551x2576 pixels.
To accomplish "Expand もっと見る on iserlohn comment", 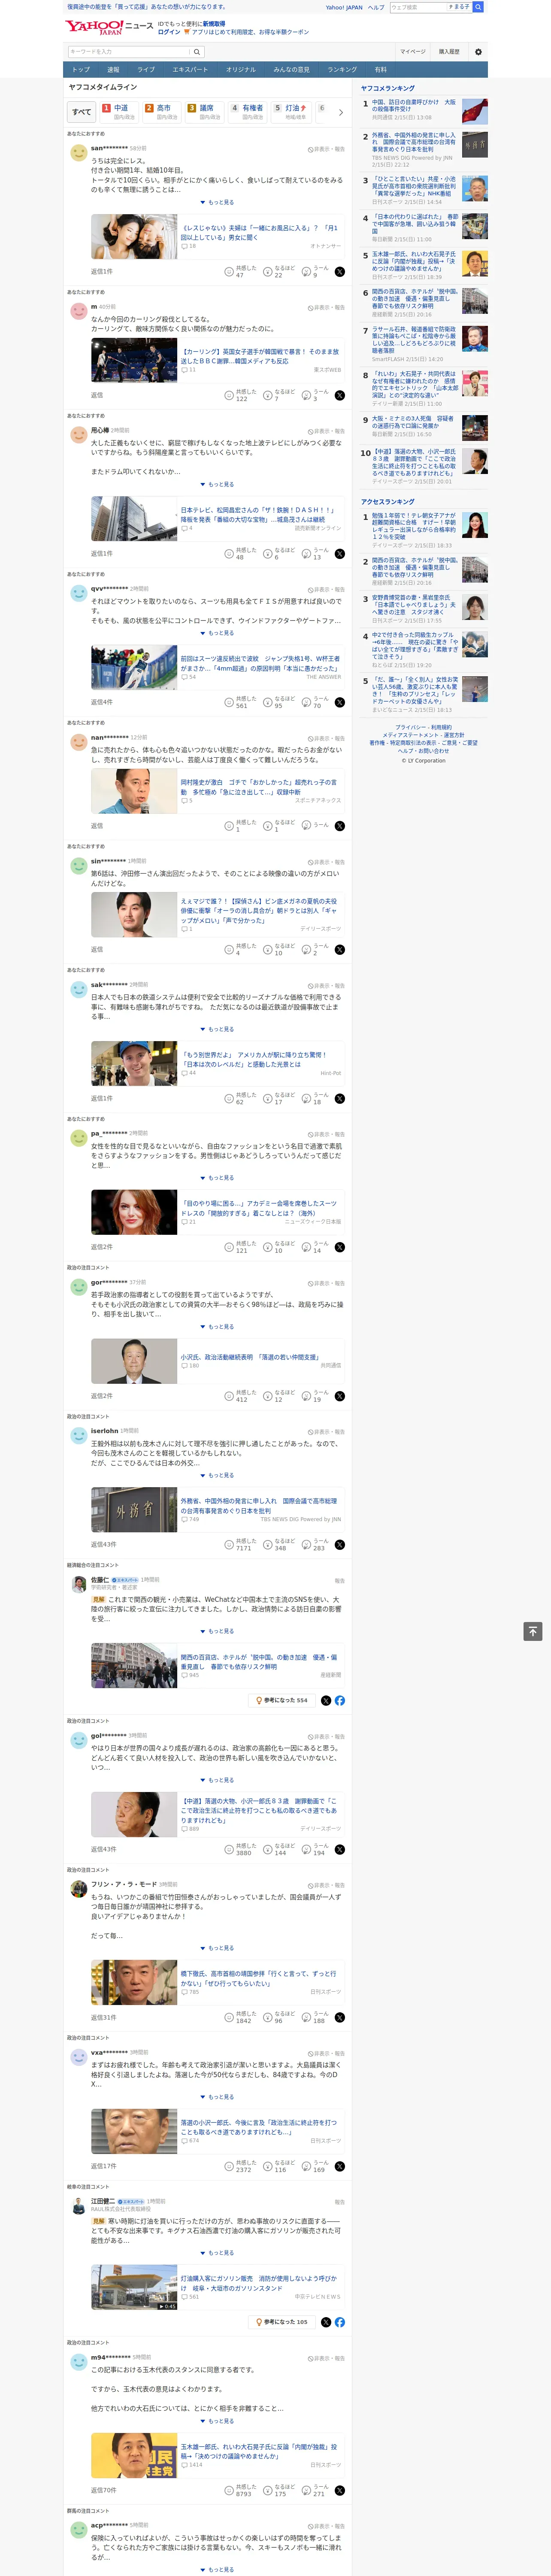I will pos(218,1475).
